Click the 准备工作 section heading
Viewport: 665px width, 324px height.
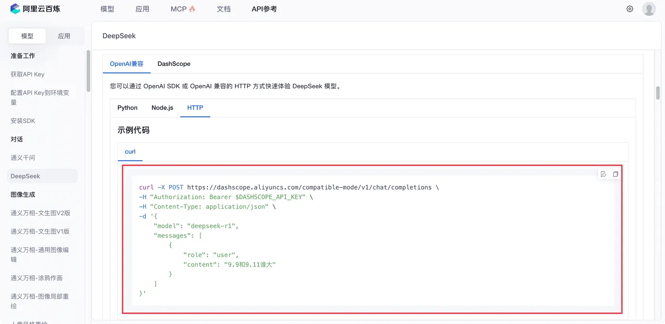point(23,56)
